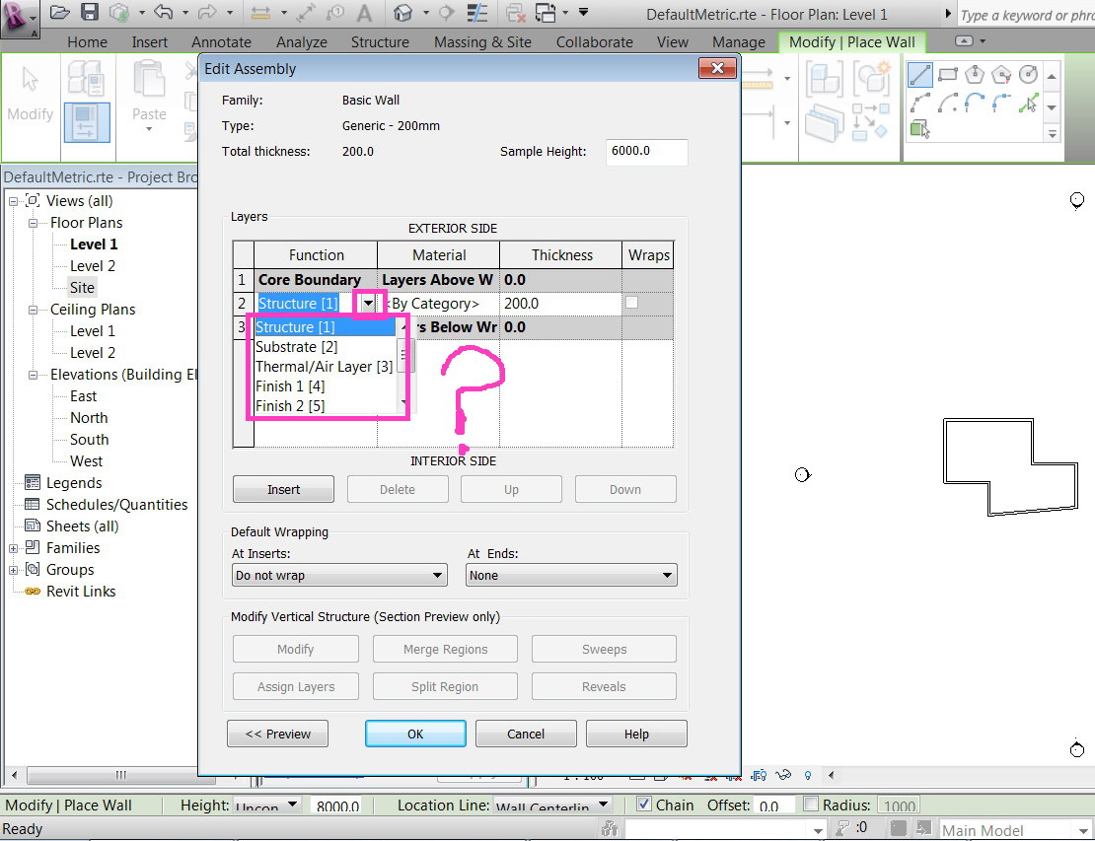Toggle the reveal hidden elements lightbulb
This screenshot has height=841, width=1095.
click(x=807, y=776)
